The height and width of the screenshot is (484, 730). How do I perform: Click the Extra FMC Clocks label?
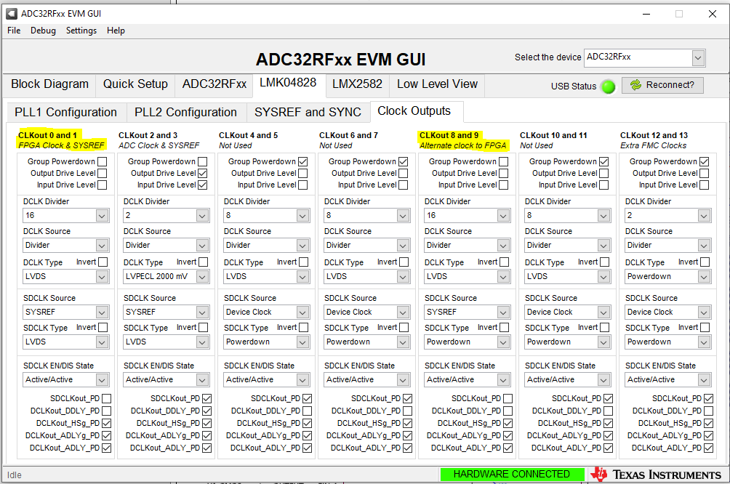(653, 145)
